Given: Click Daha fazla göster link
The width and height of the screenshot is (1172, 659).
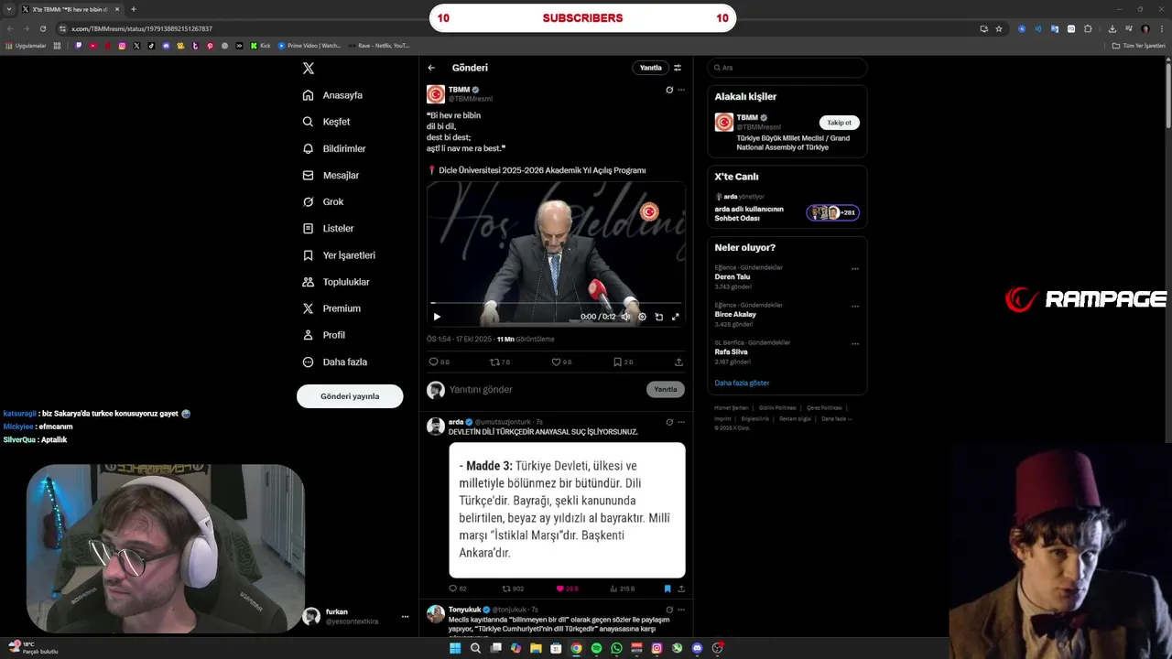Looking at the screenshot, I should click(x=742, y=383).
